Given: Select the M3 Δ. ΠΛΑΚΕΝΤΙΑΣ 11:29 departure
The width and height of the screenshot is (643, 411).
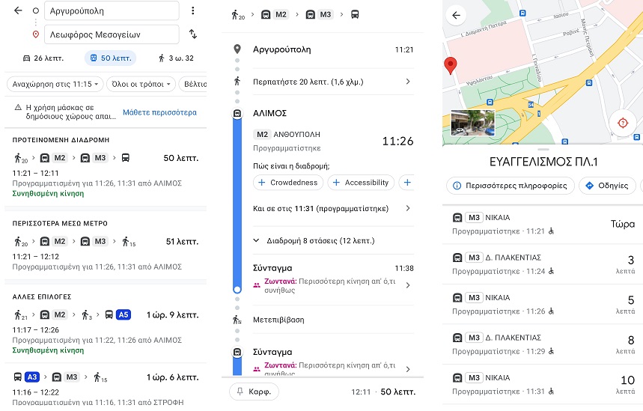Looking at the screenshot, I should pos(543,344).
